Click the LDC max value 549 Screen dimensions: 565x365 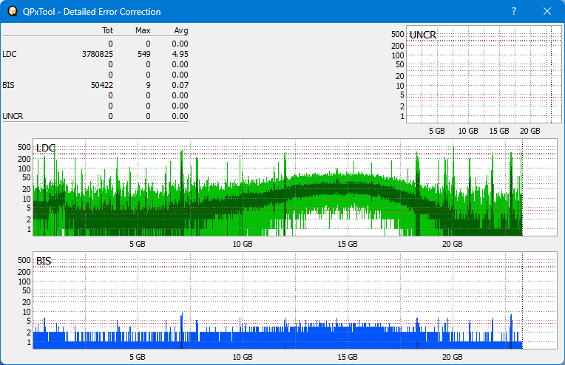pos(143,54)
